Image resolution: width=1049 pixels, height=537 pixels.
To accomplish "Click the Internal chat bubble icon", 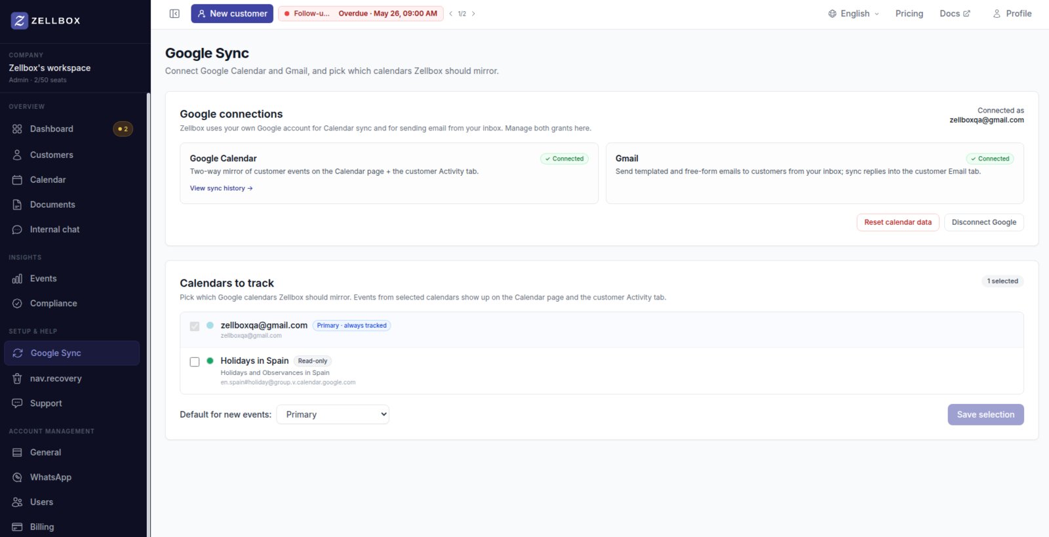I will pos(17,229).
